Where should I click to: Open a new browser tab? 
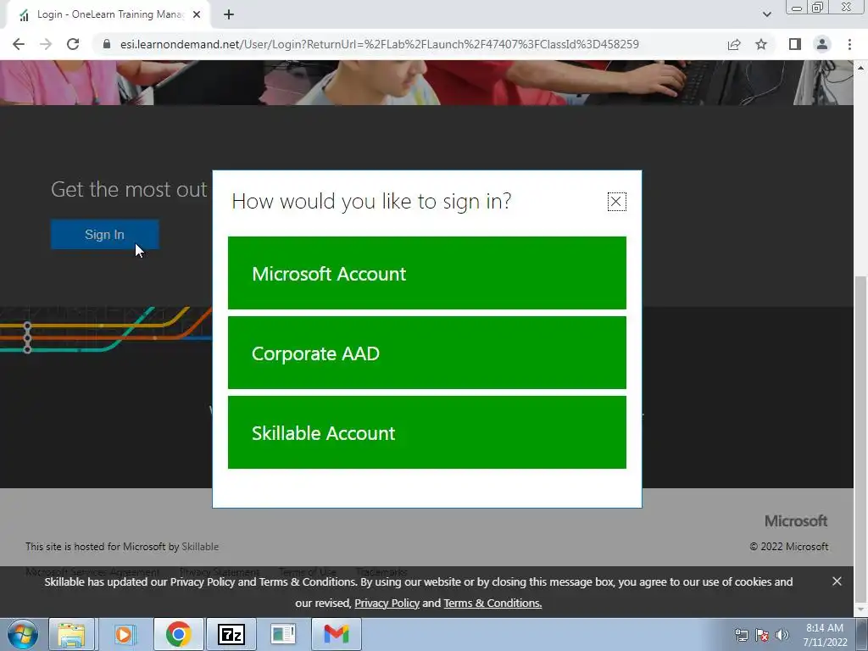229,14
